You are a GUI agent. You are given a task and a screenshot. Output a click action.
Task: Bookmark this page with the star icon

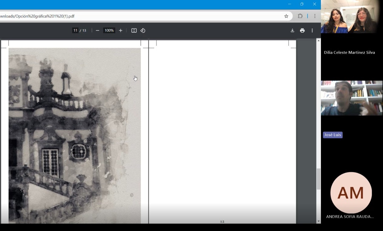pyautogui.click(x=286, y=16)
